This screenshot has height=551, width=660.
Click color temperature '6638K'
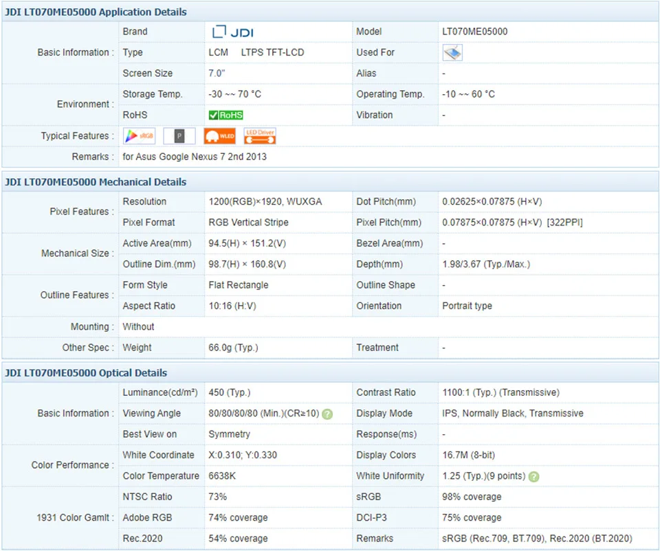click(222, 476)
